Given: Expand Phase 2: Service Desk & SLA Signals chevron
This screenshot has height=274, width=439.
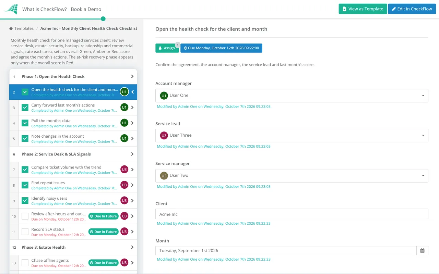Looking at the screenshot, I should tap(132, 154).
